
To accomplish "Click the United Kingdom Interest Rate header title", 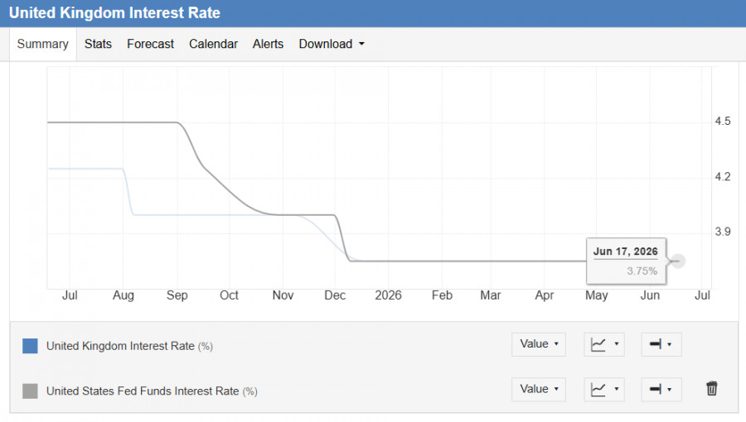I will click(x=114, y=12).
